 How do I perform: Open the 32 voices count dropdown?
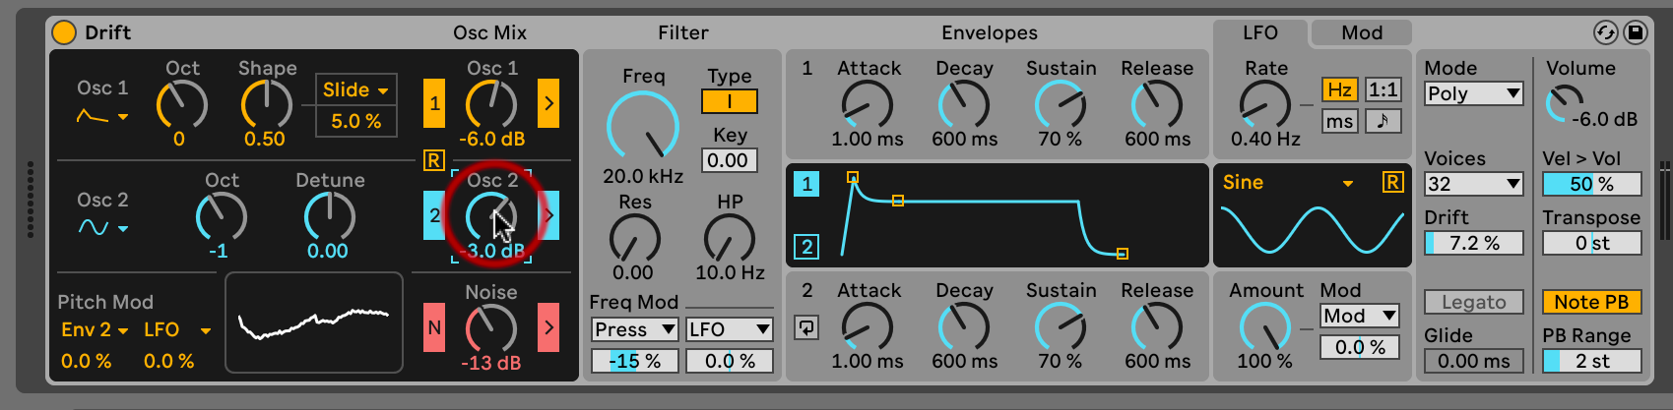pyautogui.click(x=1474, y=184)
